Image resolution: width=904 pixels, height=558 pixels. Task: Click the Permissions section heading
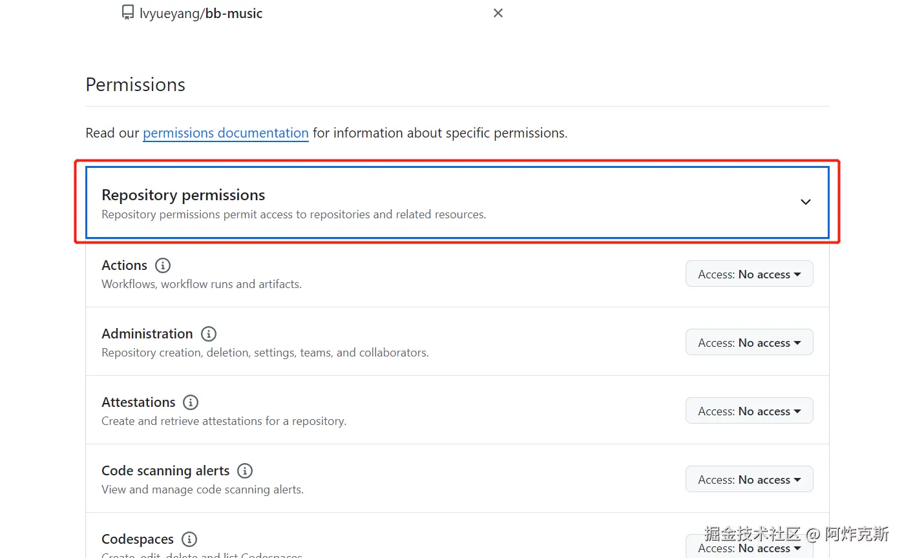[x=135, y=85]
